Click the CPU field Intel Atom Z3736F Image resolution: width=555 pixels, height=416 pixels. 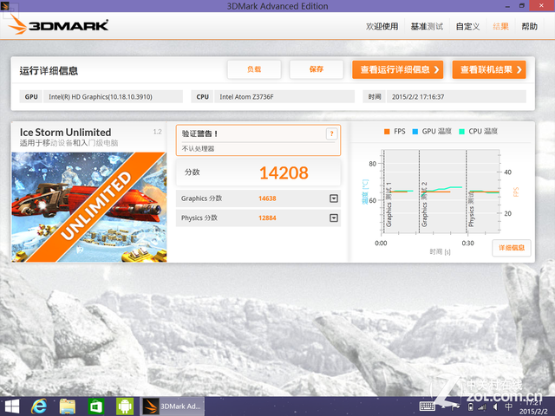click(x=284, y=96)
